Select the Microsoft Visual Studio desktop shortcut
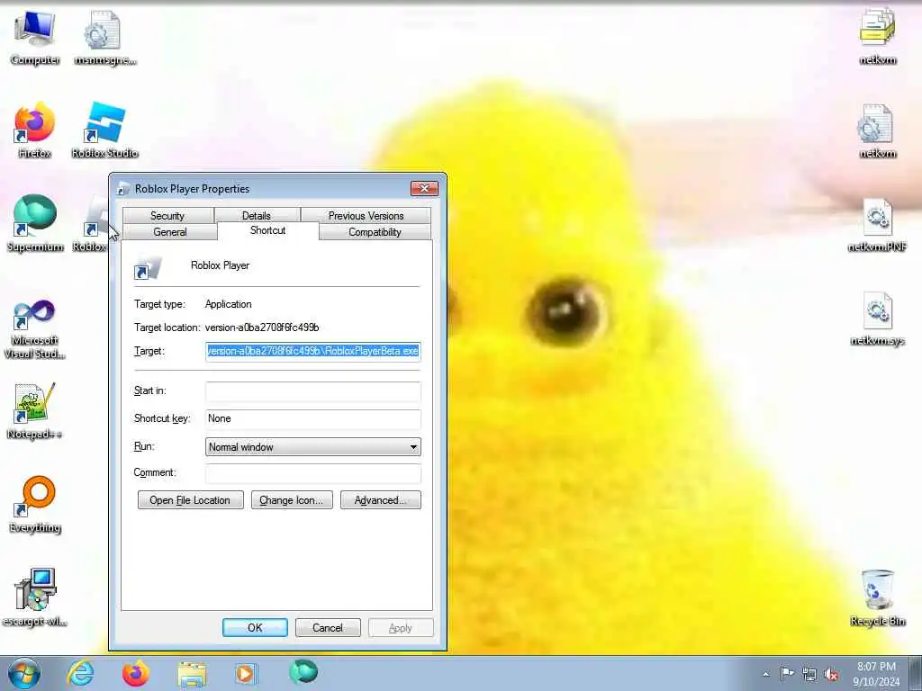922x691 pixels. [x=35, y=329]
